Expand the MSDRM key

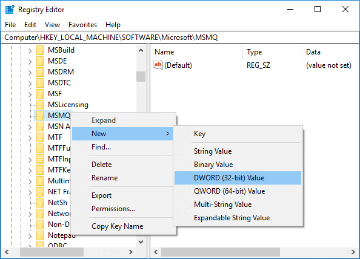(x=30, y=73)
